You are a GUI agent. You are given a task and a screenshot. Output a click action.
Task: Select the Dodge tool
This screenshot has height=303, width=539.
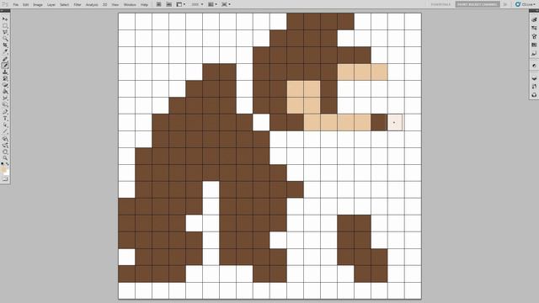(5, 104)
